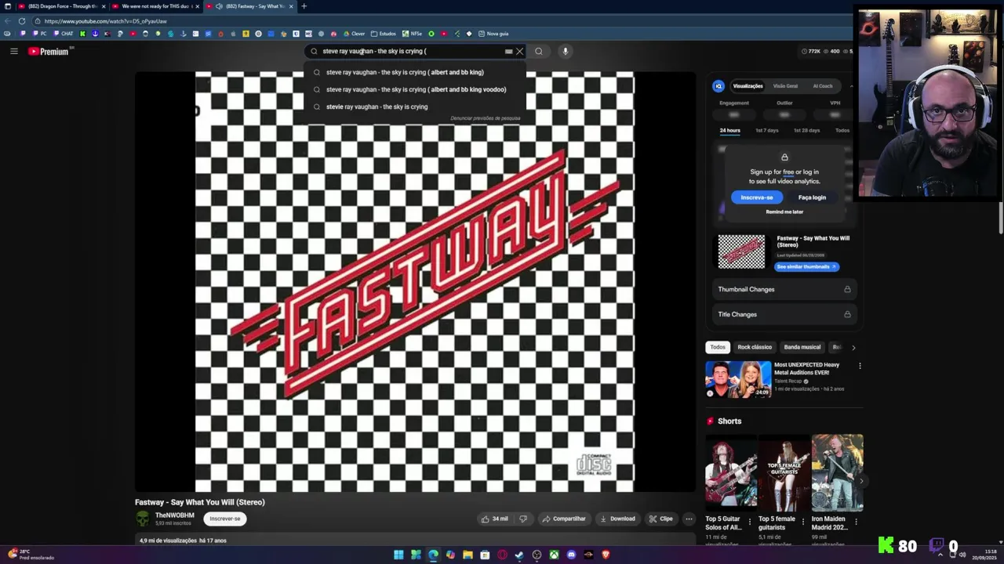Click the Clipe button
This screenshot has width=1004, height=564.
pos(660,519)
